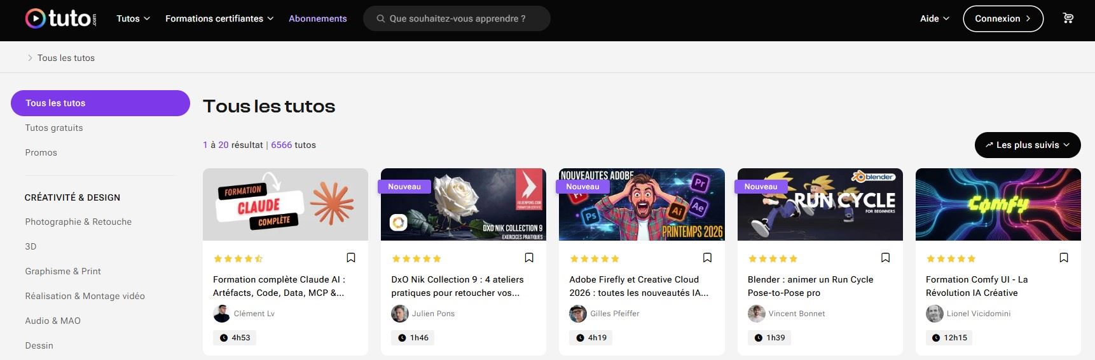1095x360 pixels.
Task: Open the Aide dropdown
Action: 935,18
